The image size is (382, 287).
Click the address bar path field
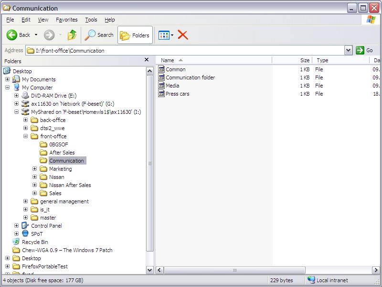point(186,50)
